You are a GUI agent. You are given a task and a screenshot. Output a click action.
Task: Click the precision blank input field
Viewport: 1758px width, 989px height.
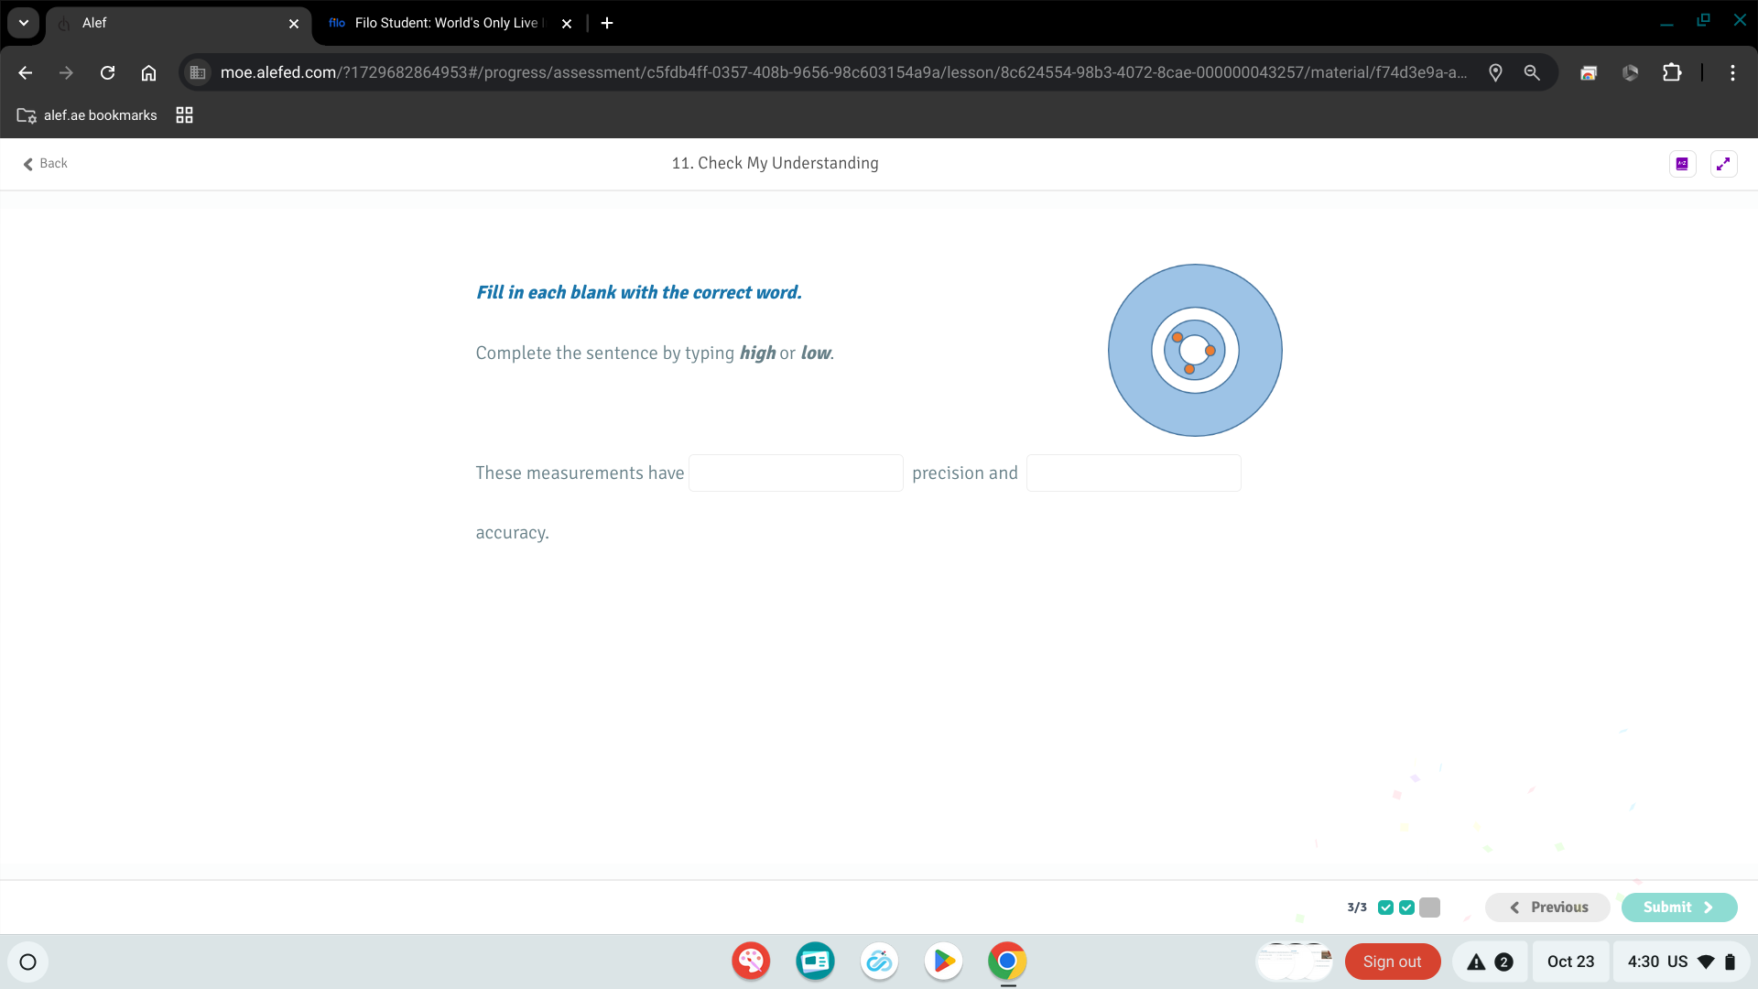point(796,473)
